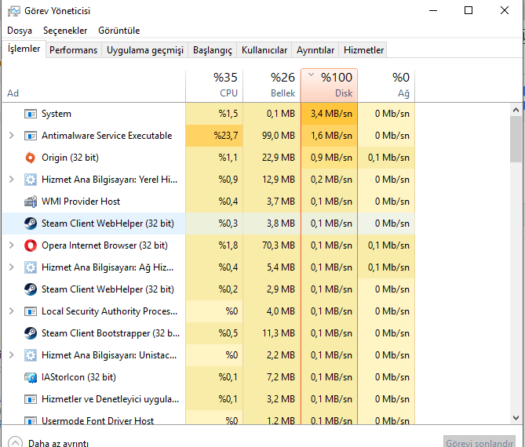This screenshot has height=447, width=525.
Task: Select the Origin (32 bit) process name
Action: (x=70, y=158)
